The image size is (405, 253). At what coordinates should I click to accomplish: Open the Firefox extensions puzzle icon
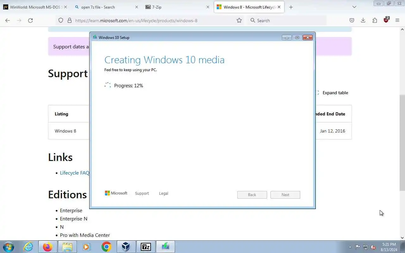pyautogui.click(x=375, y=20)
